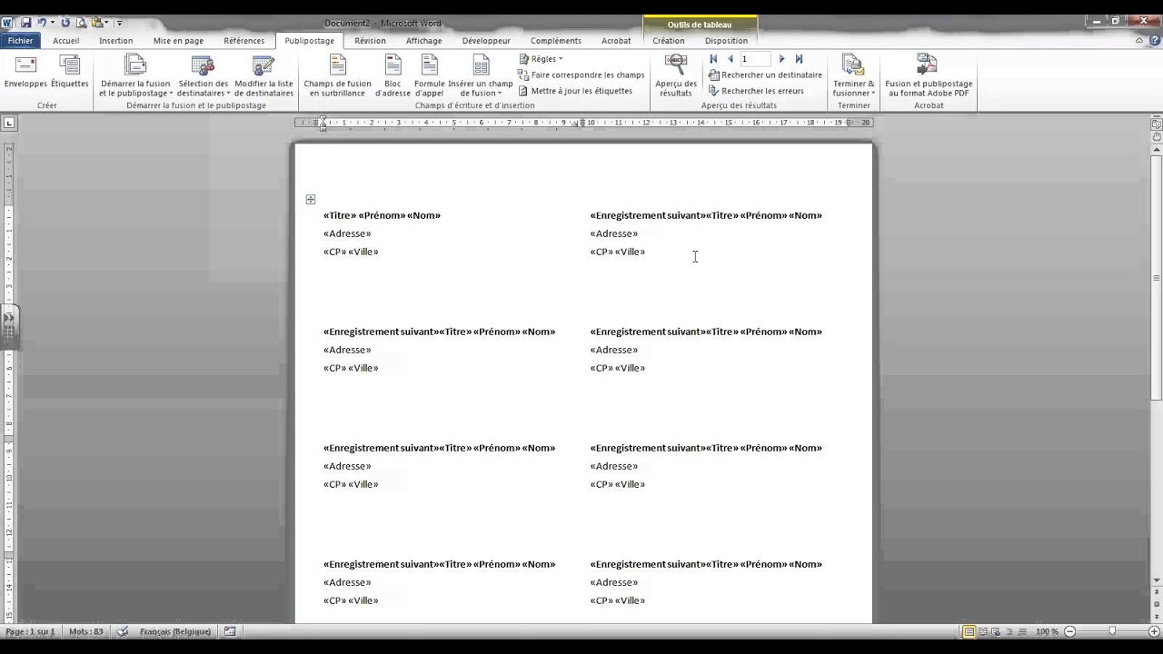
Task: Open the Création table tools tab
Action: coord(668,41)
